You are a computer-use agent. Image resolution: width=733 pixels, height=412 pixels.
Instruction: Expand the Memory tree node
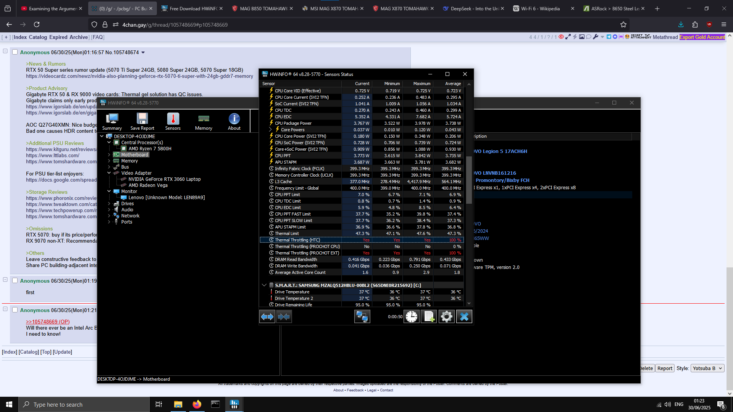109,161
